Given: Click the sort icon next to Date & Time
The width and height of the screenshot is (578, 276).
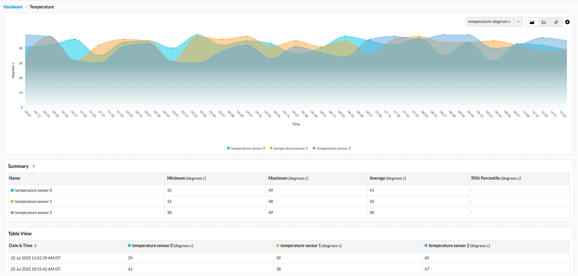Looking at the screenshot, I should [36, 246].
